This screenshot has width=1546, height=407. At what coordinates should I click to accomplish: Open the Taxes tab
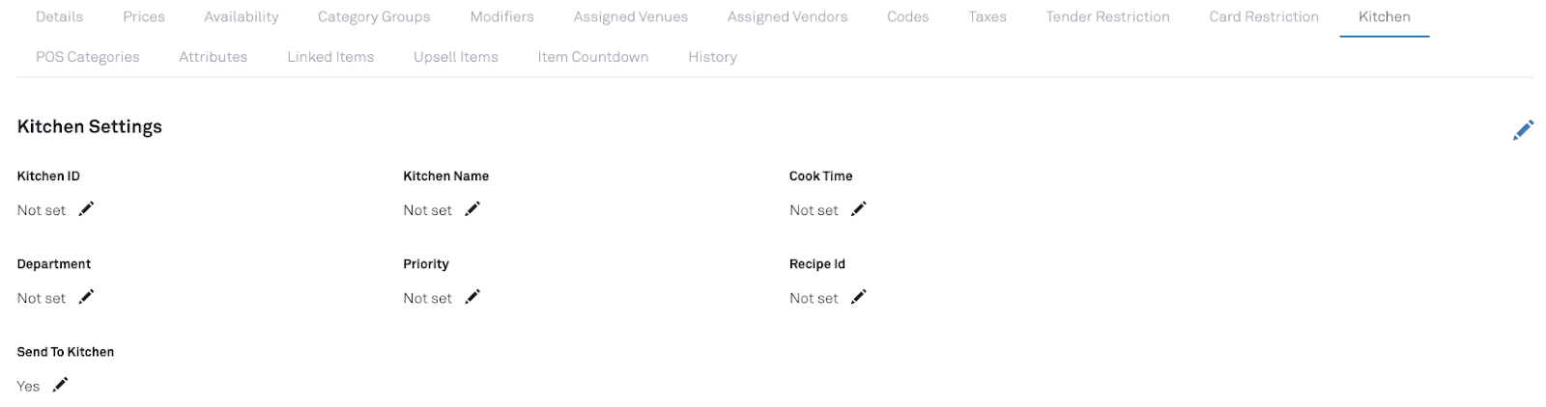[988, 16]
